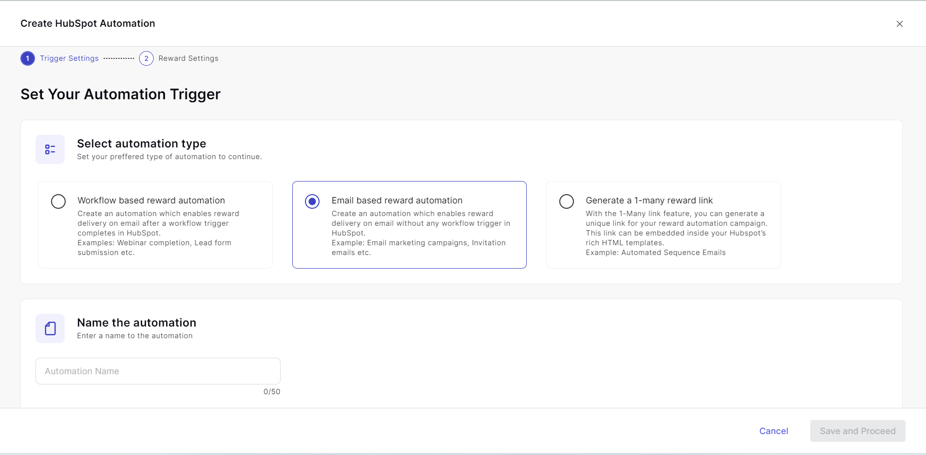Click the Workflow based reward automation title
926x455 pixels.
point(151,200)
